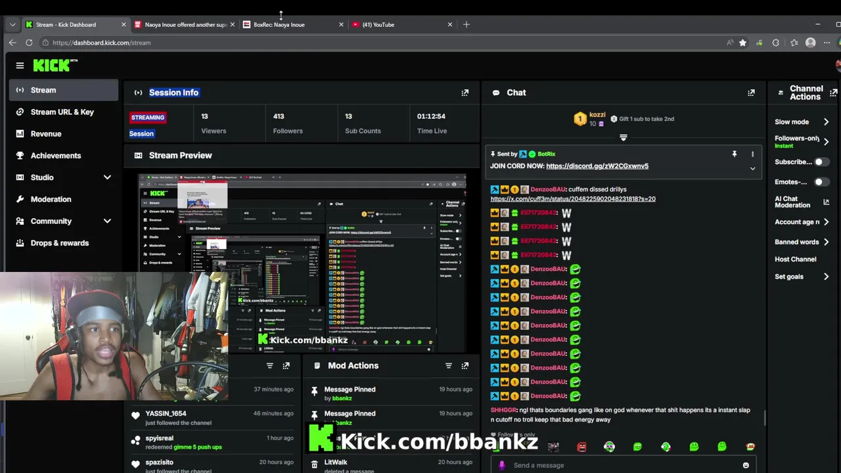Click the gold rank 1 badge for kozzi
The width and height of the screenshot is (841, 473).
point(580,119)
